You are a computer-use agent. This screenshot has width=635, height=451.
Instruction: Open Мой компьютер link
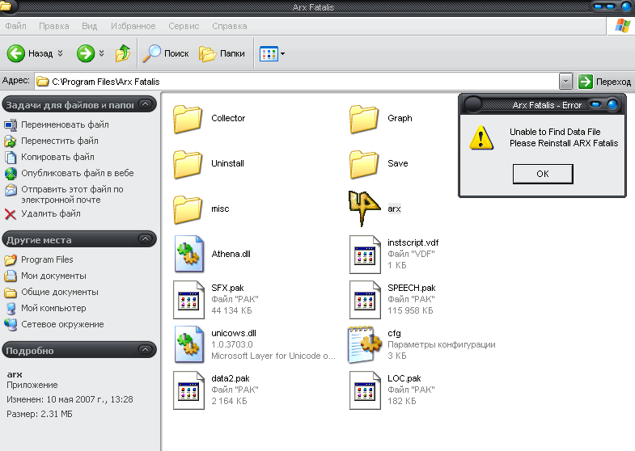click(x=53, y=308)
